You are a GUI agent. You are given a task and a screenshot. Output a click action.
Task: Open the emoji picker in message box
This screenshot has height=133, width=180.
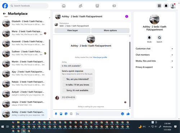pos(122,114)
